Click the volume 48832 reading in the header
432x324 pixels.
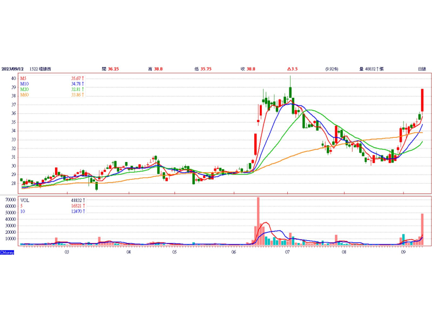tap(373, 69)
